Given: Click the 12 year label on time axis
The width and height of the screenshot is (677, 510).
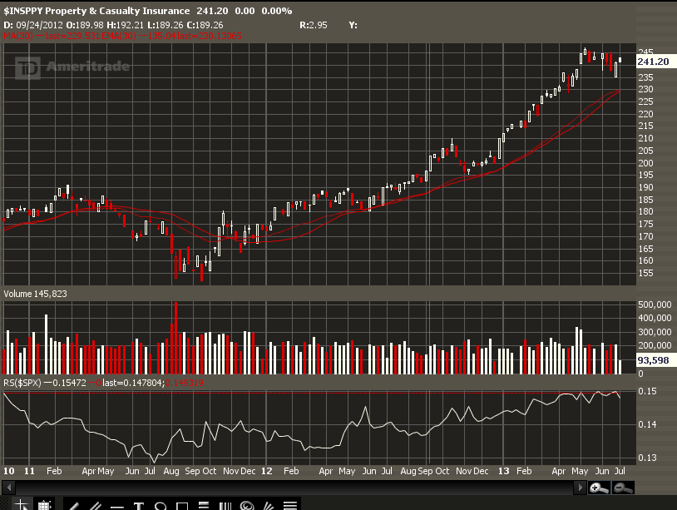Looking at the screenshot, I should [266, 471].
